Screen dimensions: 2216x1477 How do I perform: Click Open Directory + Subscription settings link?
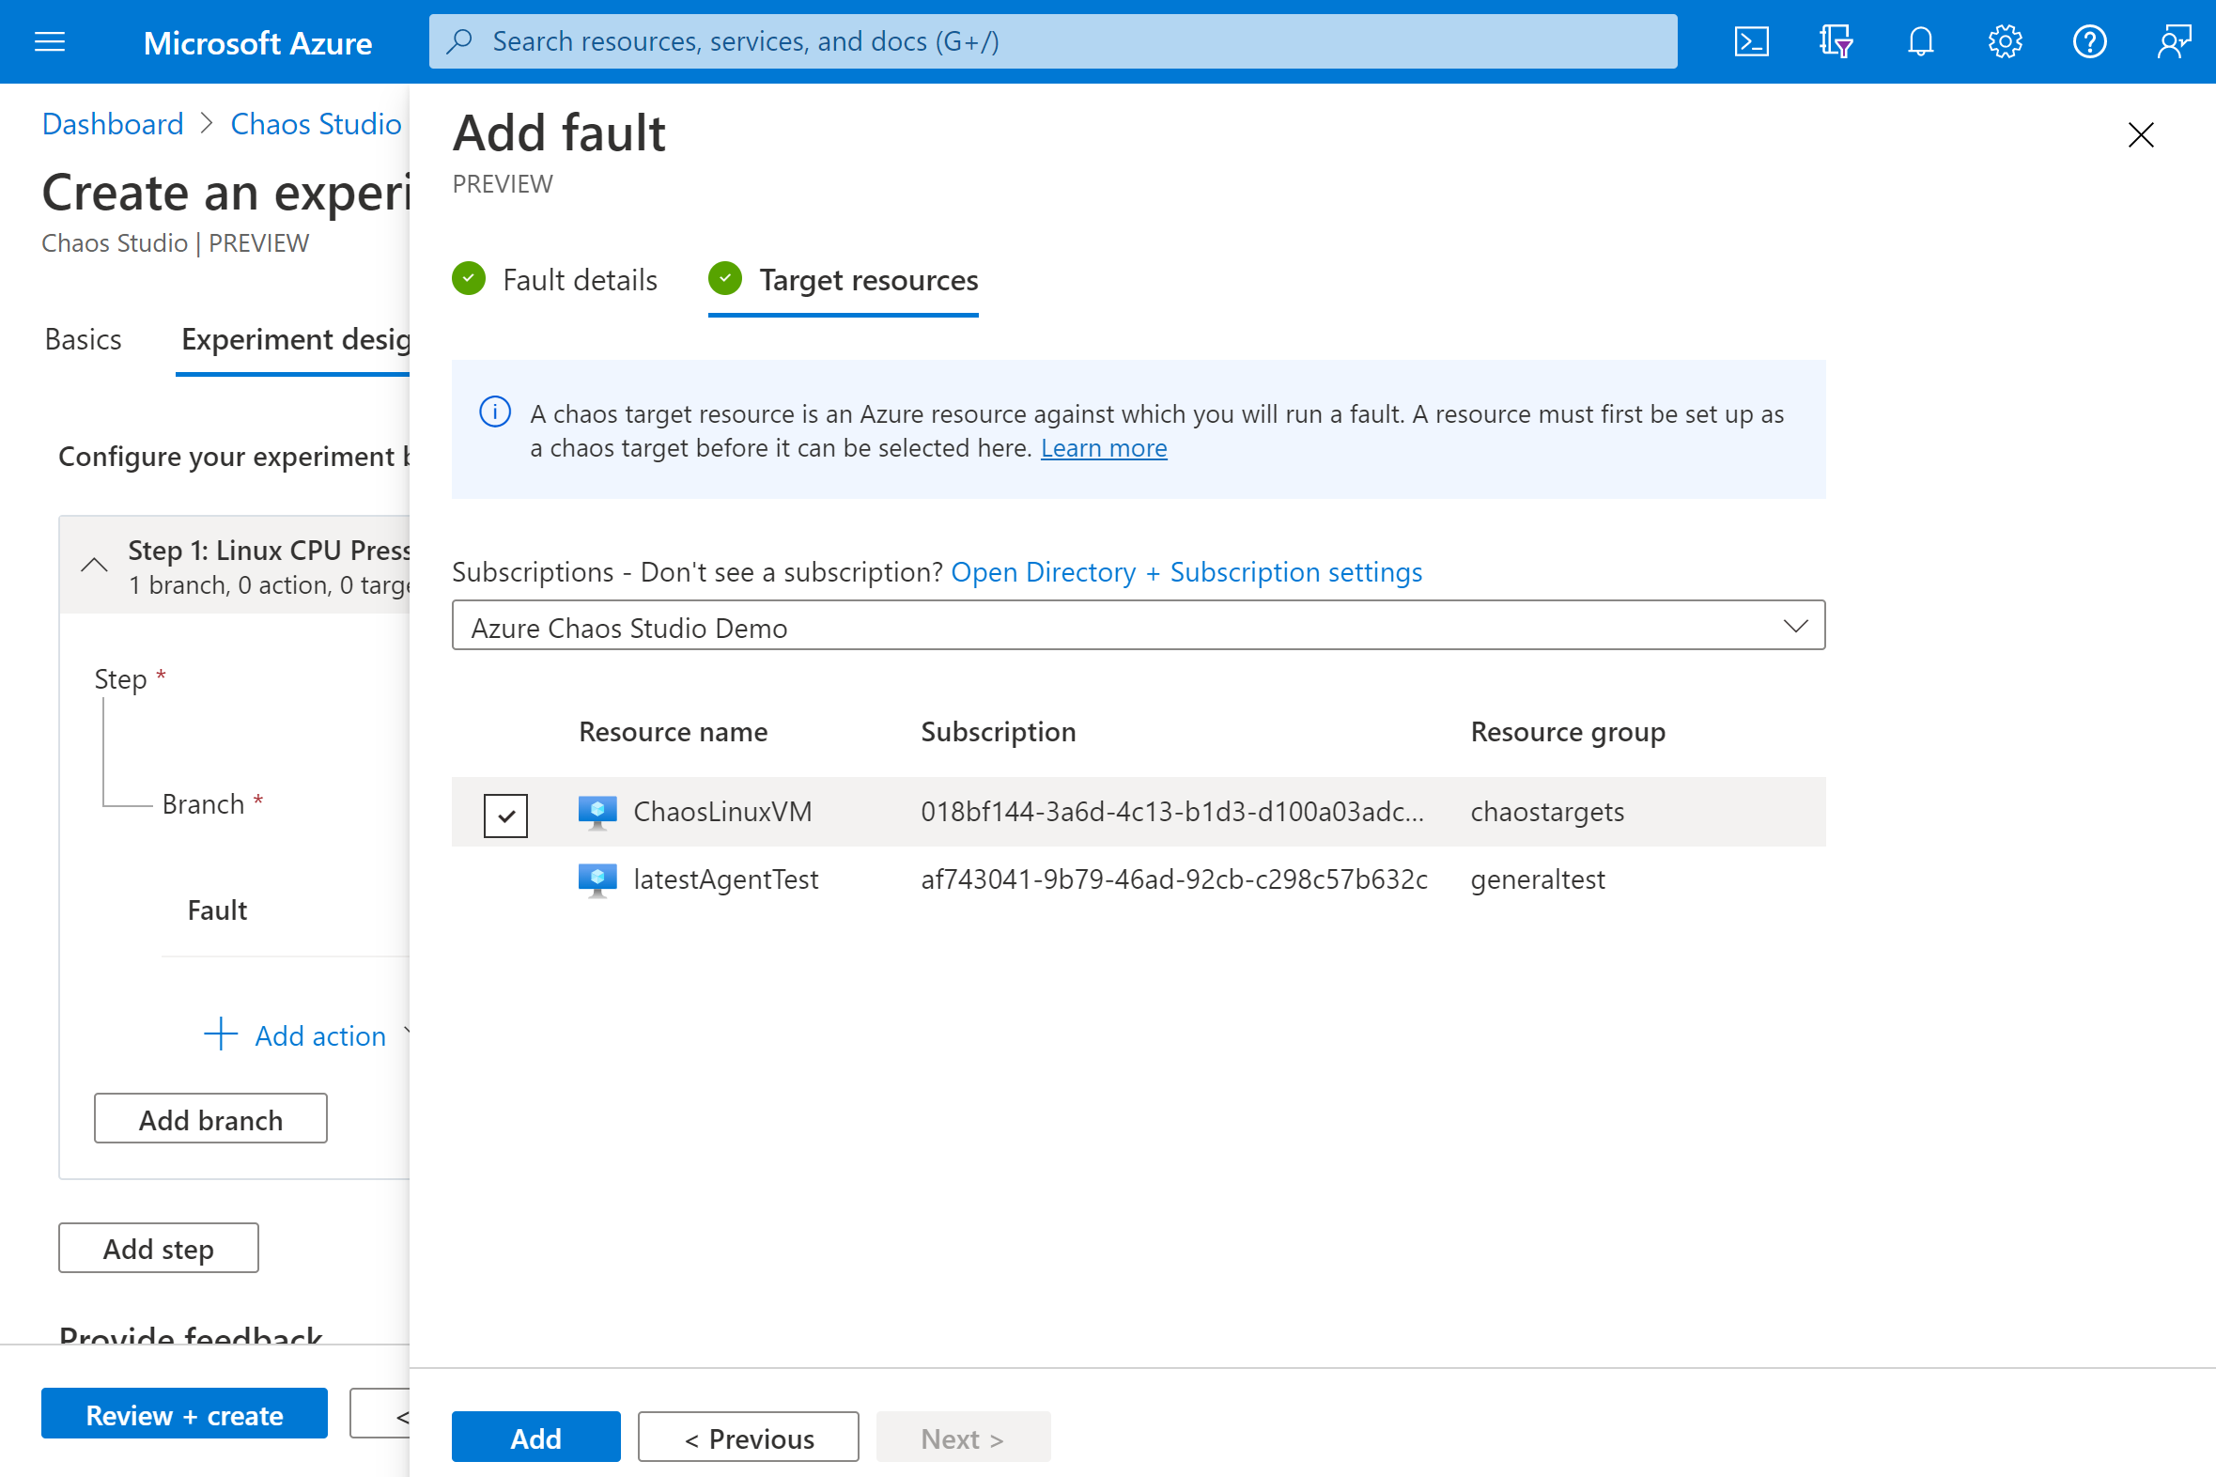[1188, 570]
